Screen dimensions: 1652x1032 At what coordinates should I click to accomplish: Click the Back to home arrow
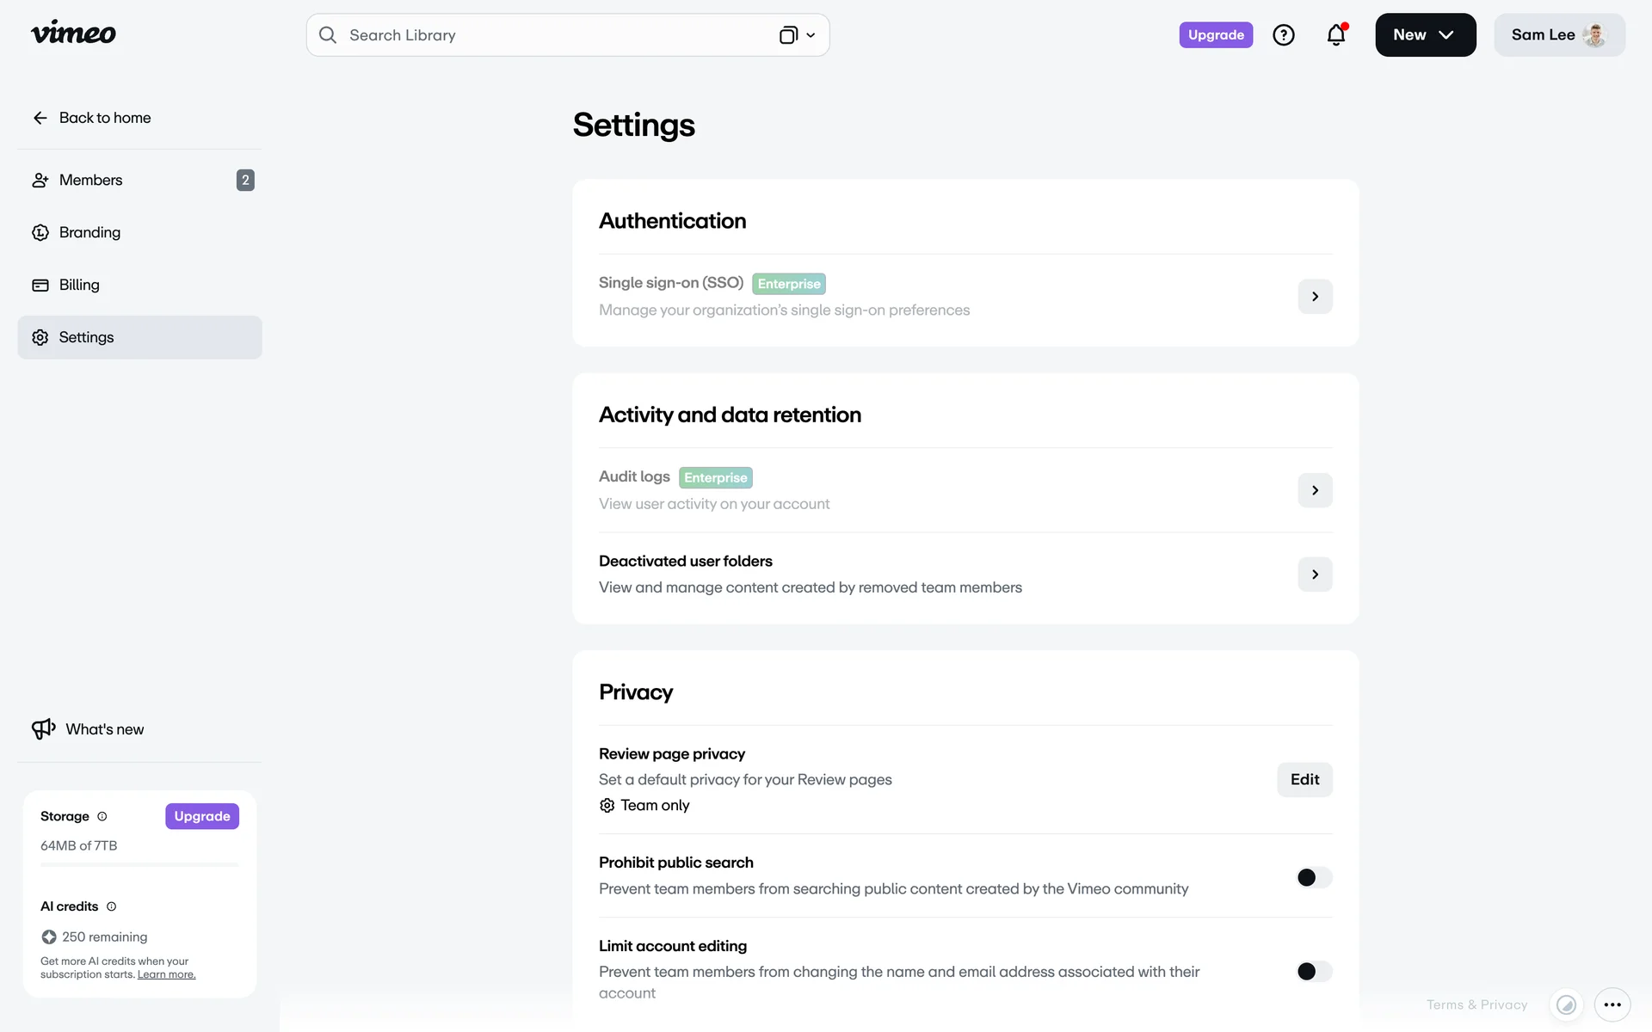click(x=40, y=118)
